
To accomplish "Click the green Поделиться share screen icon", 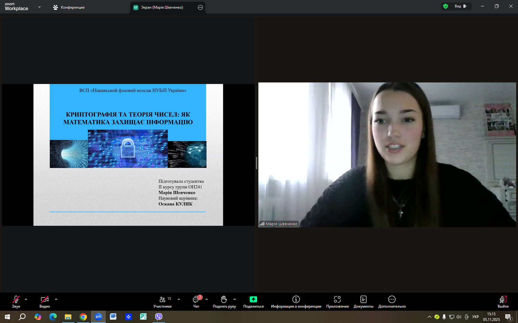I will click(x=253, y=299).
